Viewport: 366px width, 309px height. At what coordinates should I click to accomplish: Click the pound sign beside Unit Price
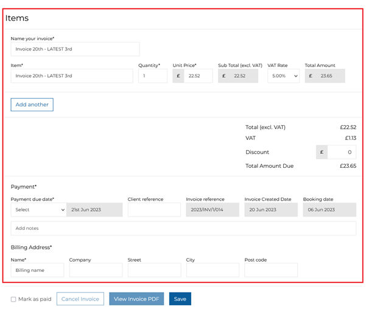(178, 76)
